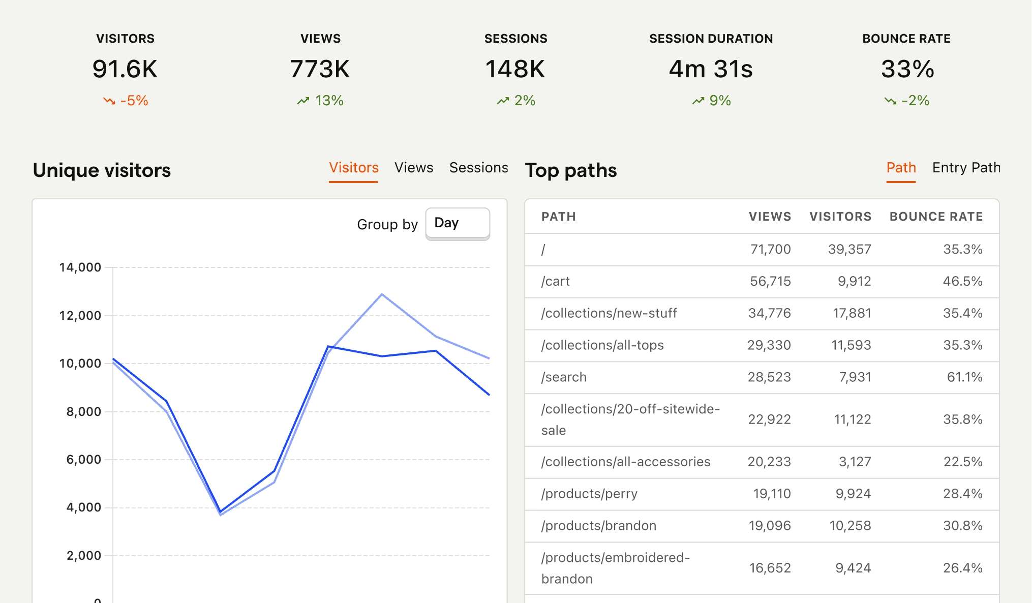The image size is (1032, 603).
Task: Click the downward trend icon under Visitors
Action: 109,101
